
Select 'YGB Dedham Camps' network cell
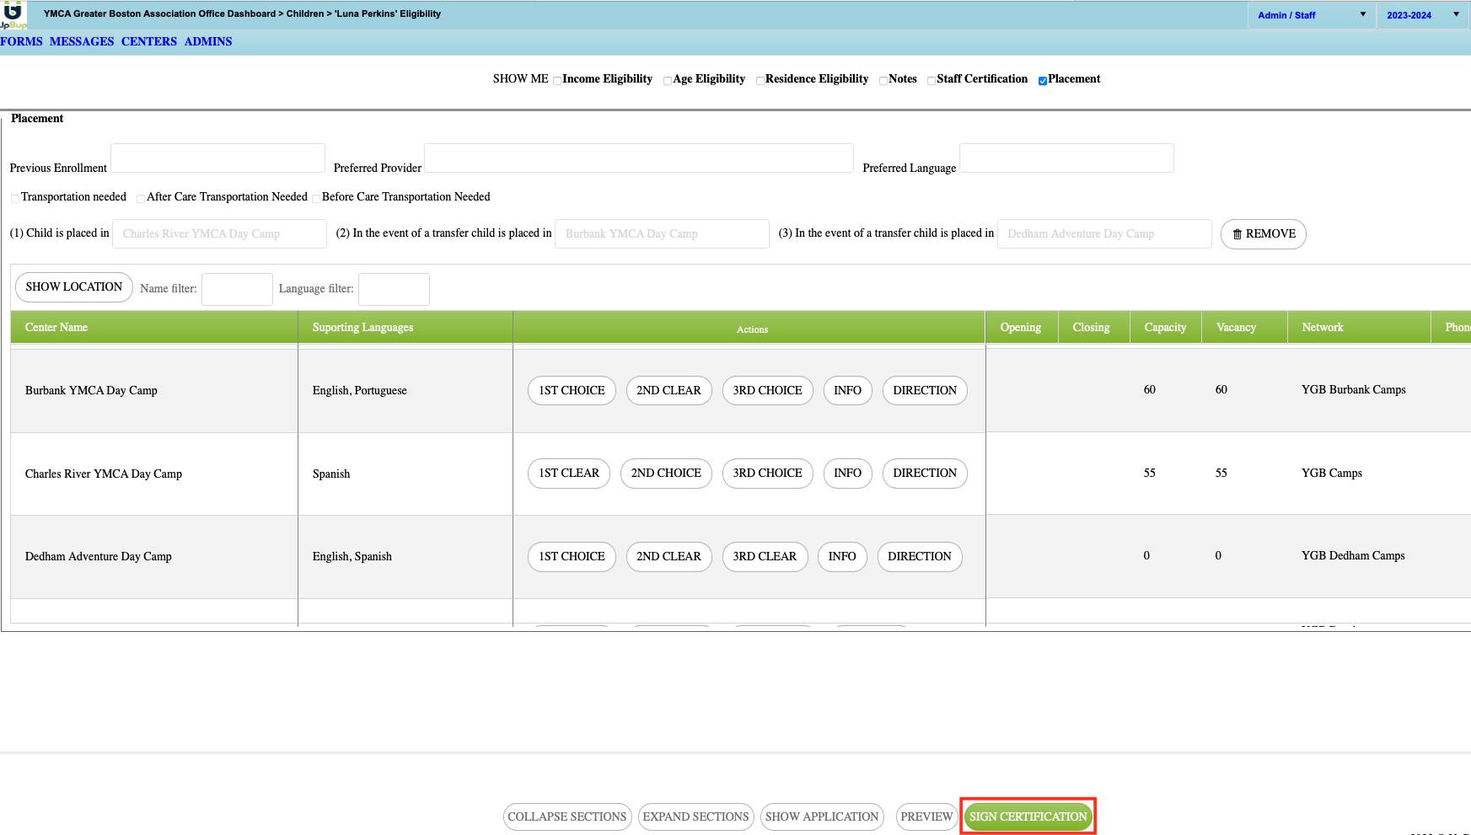(1353, 555)
